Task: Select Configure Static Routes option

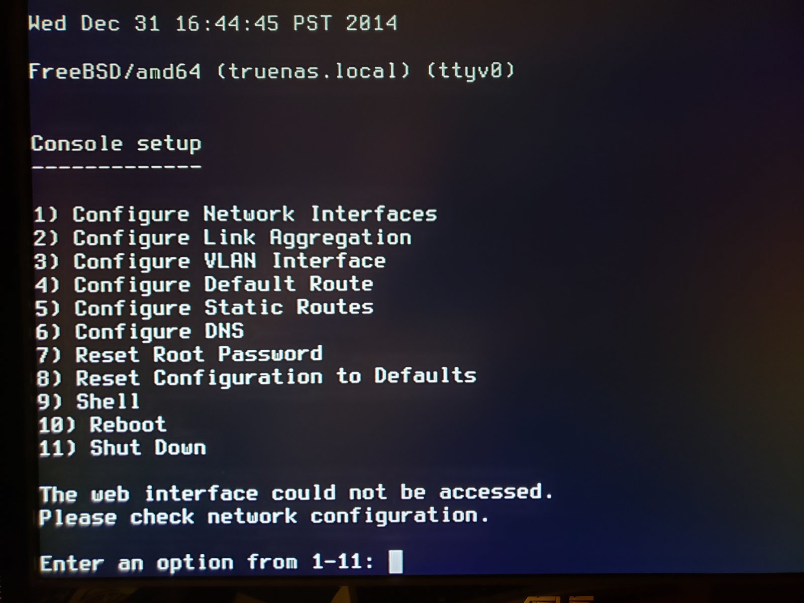Action: (x=205, y=308)
